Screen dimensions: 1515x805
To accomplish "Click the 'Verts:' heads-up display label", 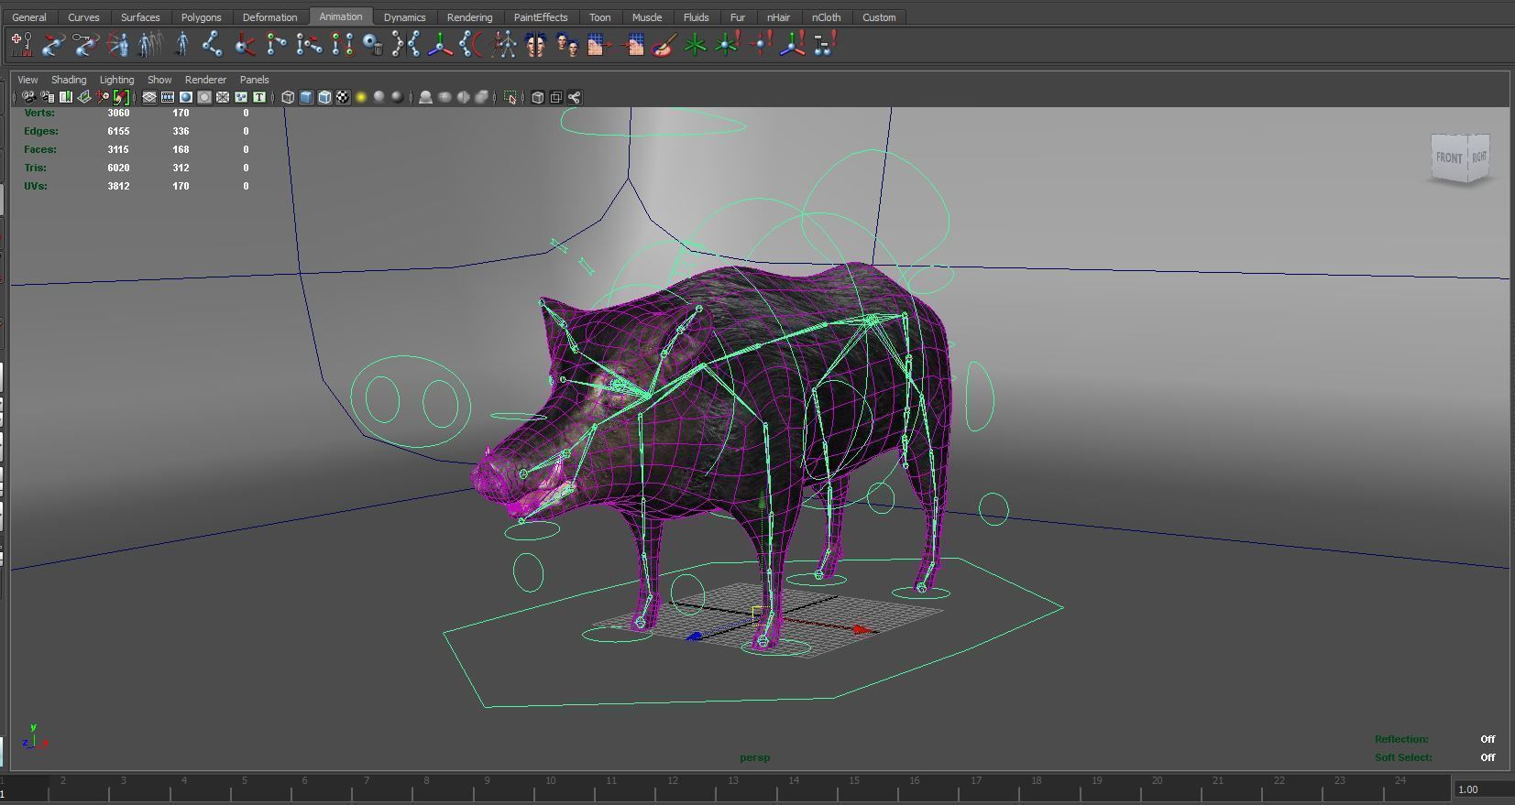I will point(39,113).
